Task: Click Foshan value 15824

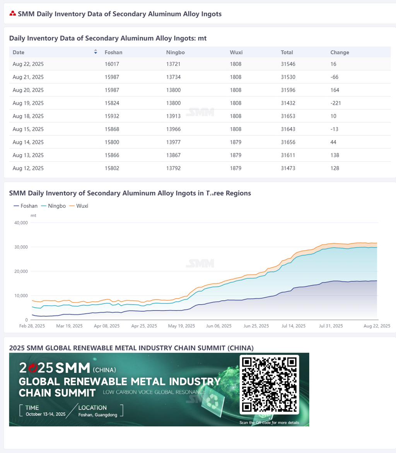Action: 112,103
